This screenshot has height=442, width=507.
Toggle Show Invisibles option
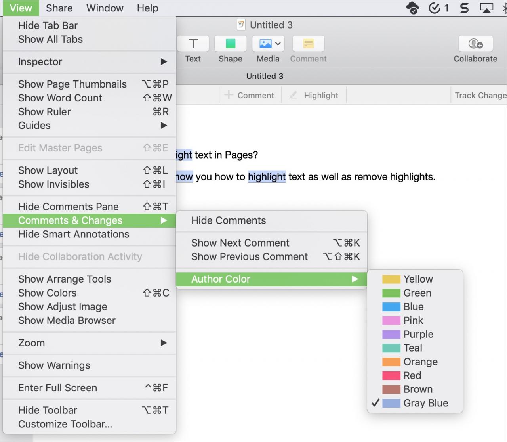click(x=53, y=184)
